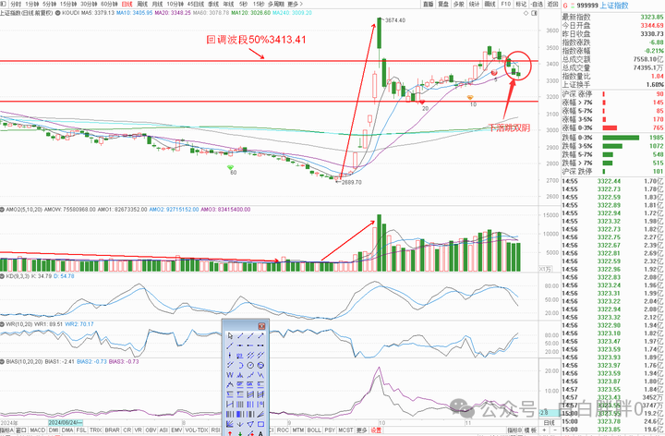665x436 pixels.
Task: Select the 周线 weekly period
Action: [x=142, y=4]
